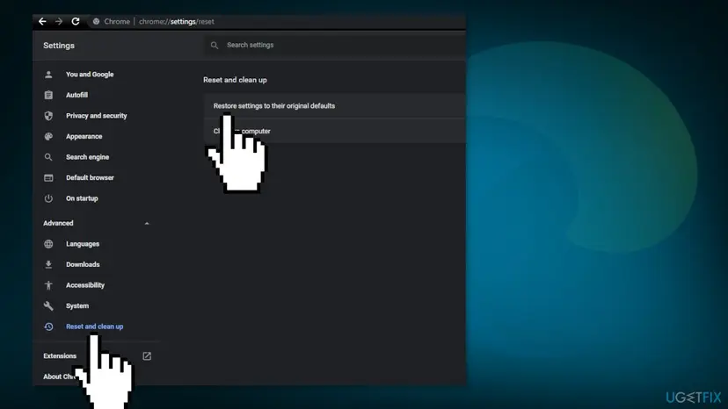This screenshot has width=728, height=409.
Task: Click the Settings title text
Action: pos(59,46)
